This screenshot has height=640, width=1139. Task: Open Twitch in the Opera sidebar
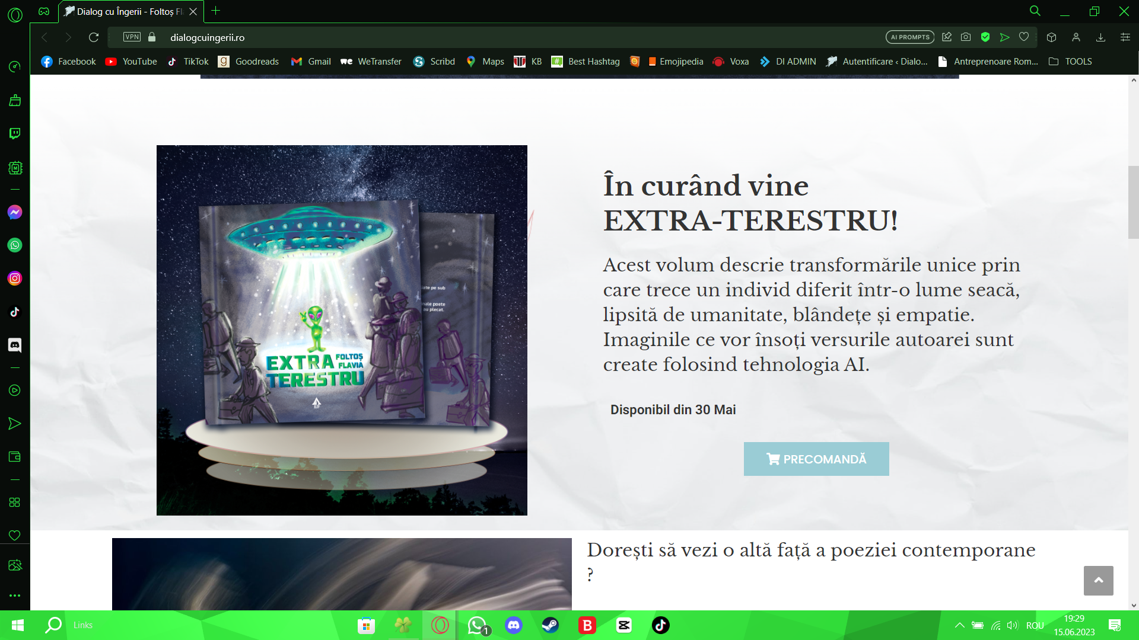[x=15, y=133]
